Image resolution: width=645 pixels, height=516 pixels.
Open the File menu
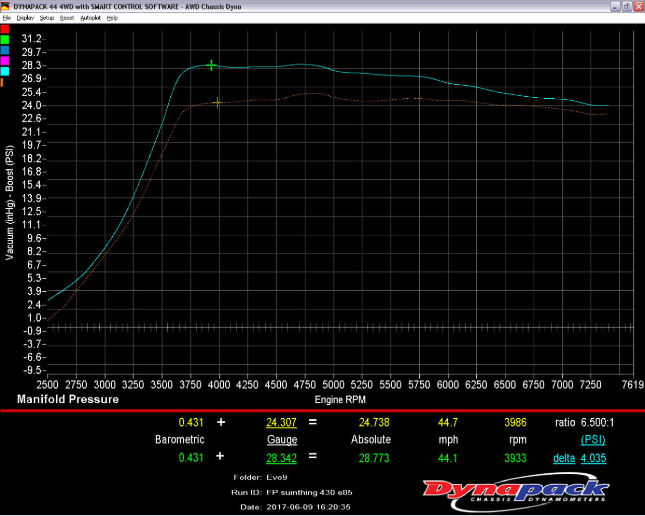[x=7, y=18]
